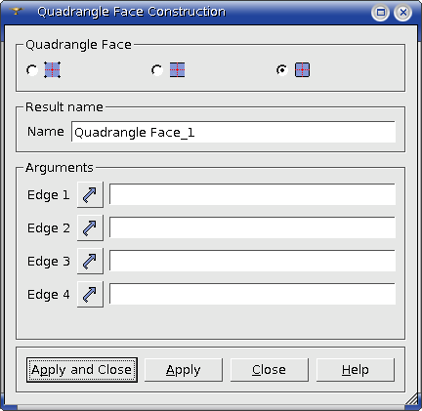Click the Edge 2 selection arrow button

(x=90, y=227)
